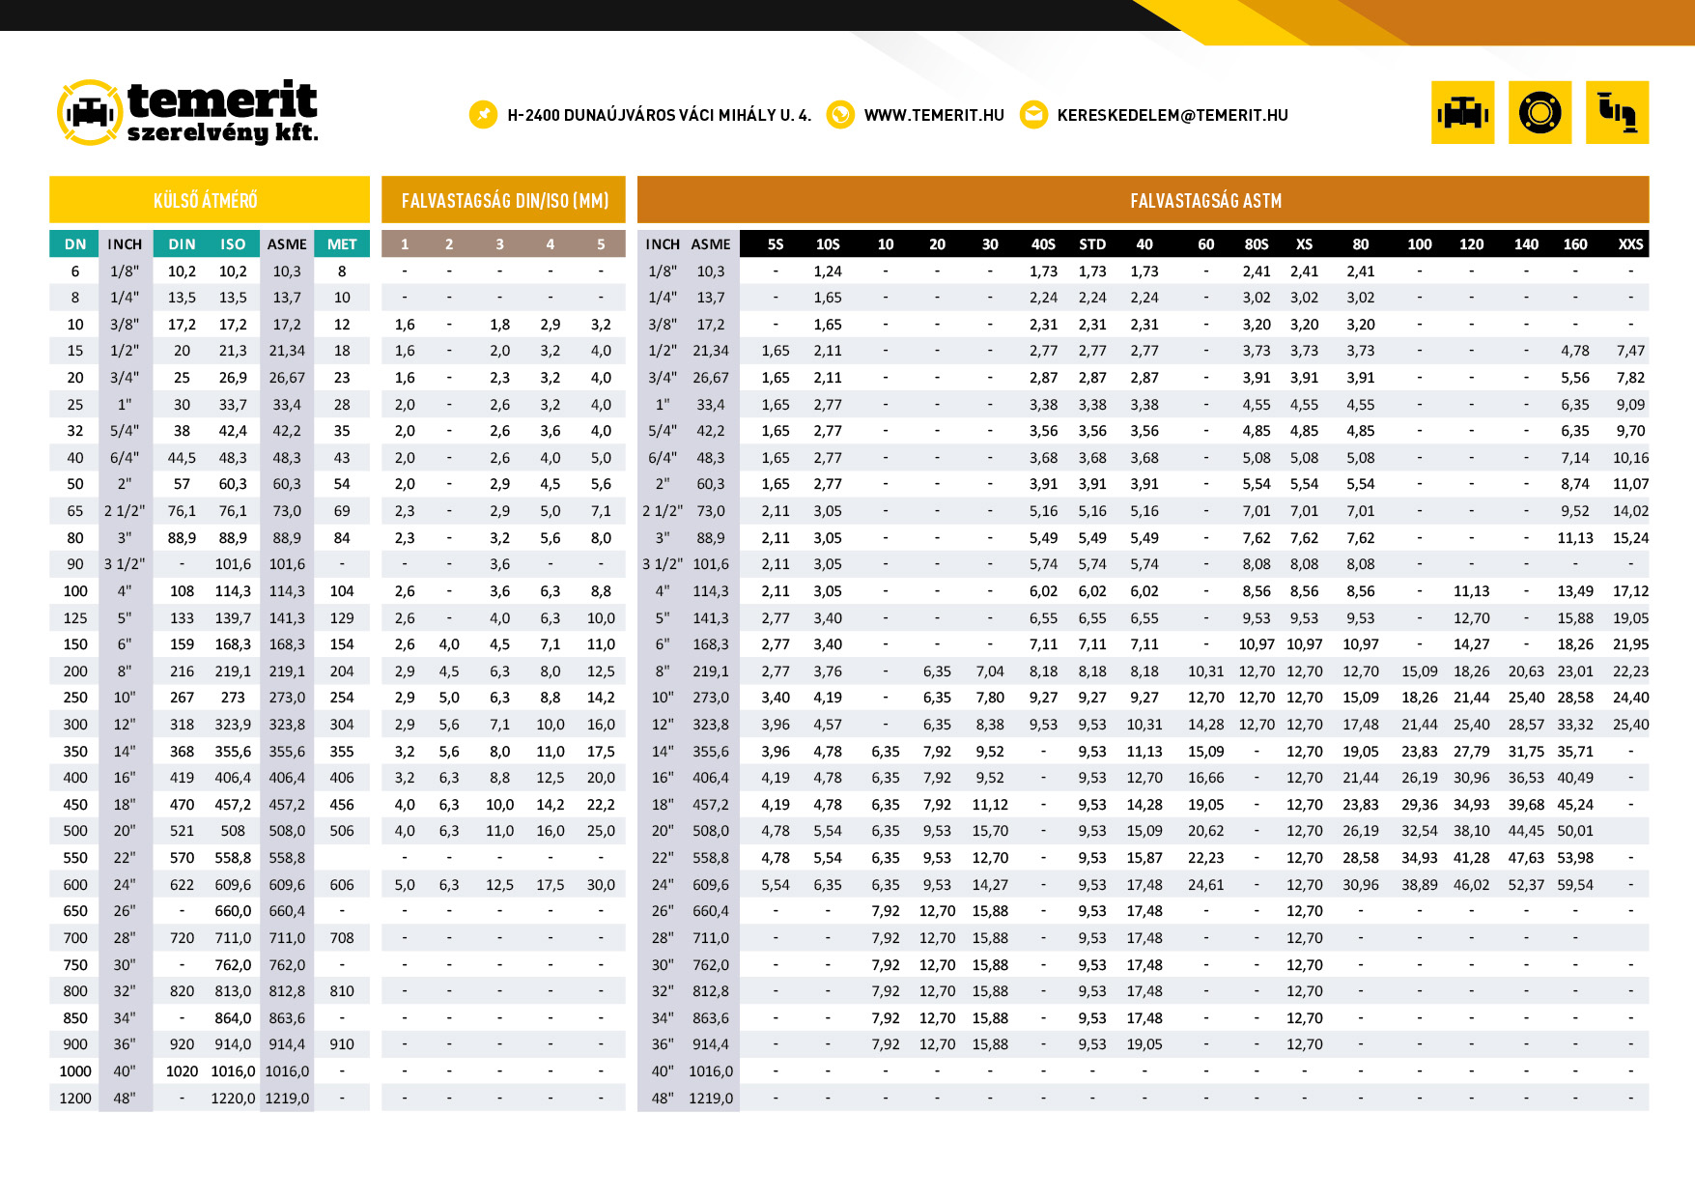Click the 1000 cell in DN column
1695x1199 pixels.
point(75,1071)
